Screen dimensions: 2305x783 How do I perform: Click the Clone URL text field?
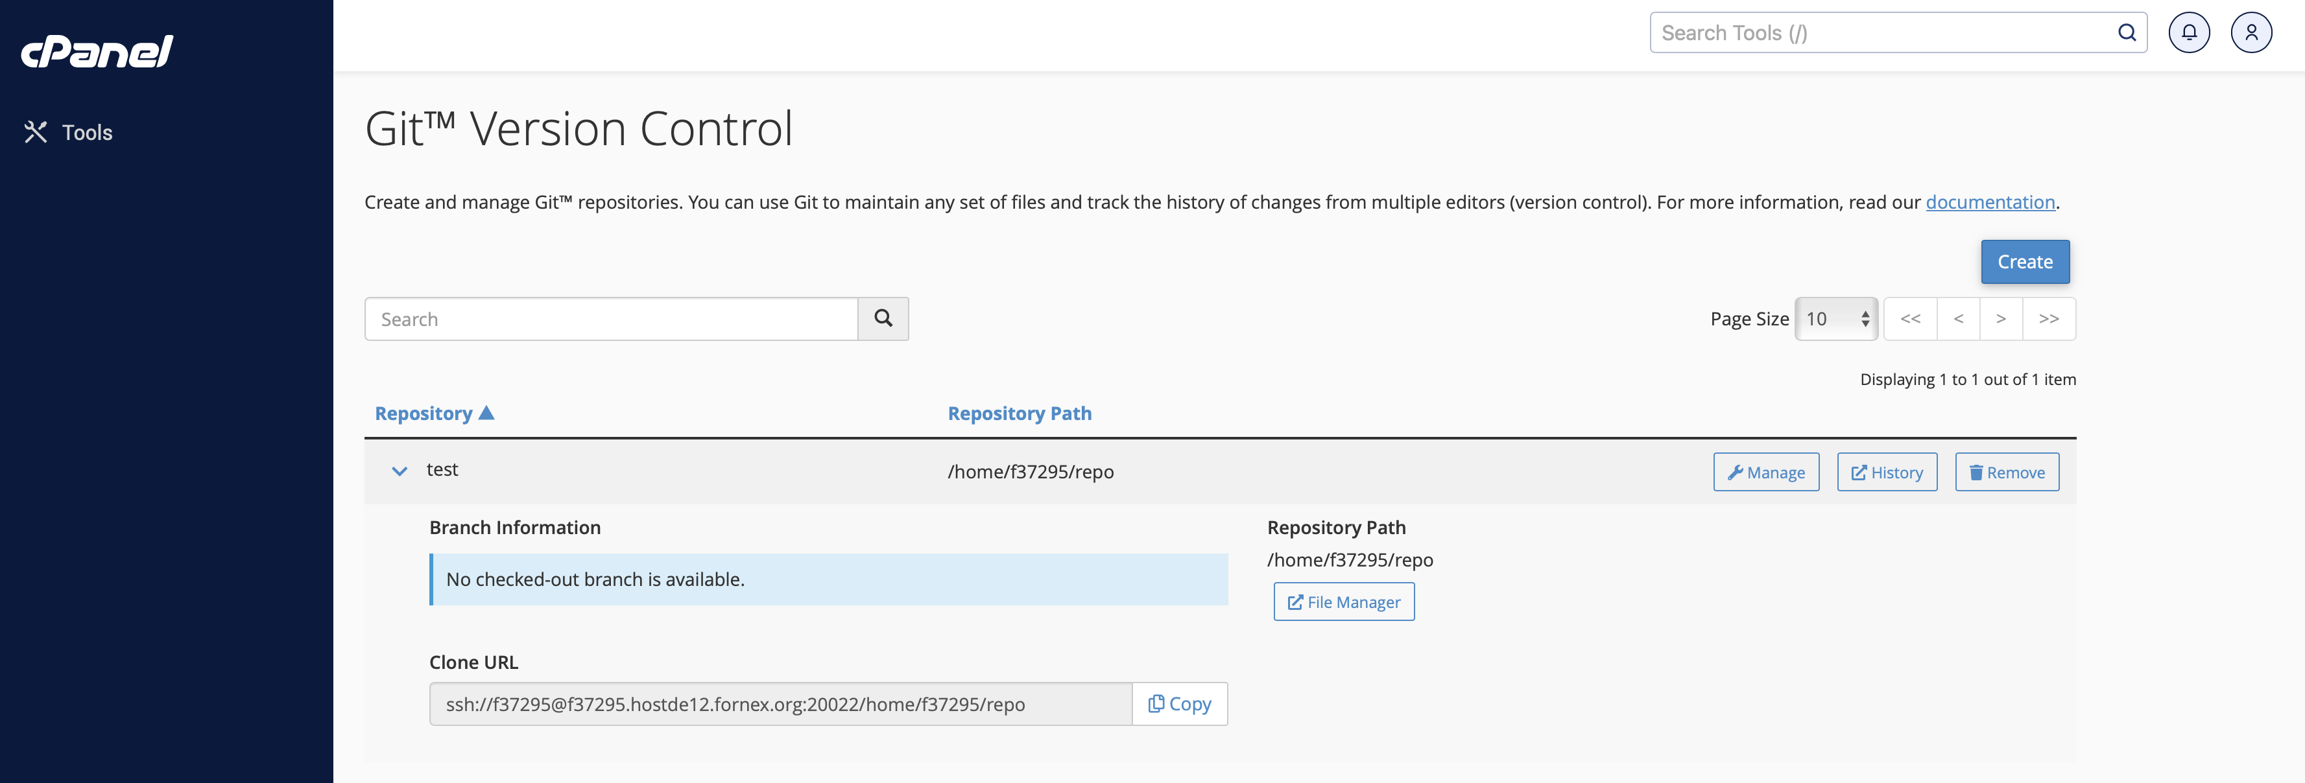point(780,705)
